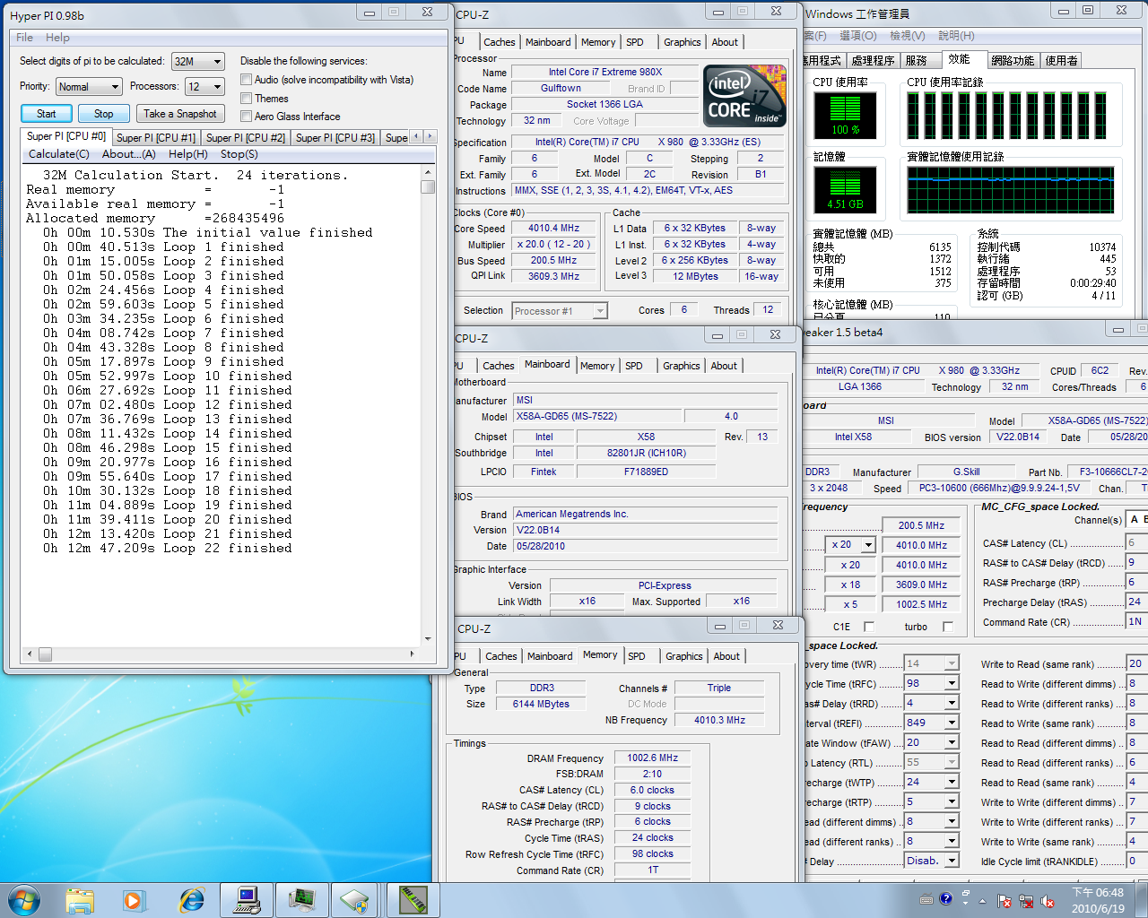Open the Disab. delay dropdown

932,861
